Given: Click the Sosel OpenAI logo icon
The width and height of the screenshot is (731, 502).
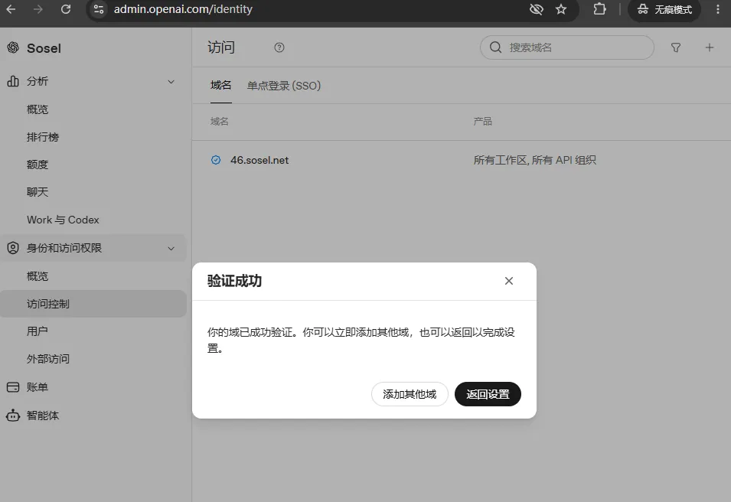Looking at the screenshot, I should click(x=13, y=47).
